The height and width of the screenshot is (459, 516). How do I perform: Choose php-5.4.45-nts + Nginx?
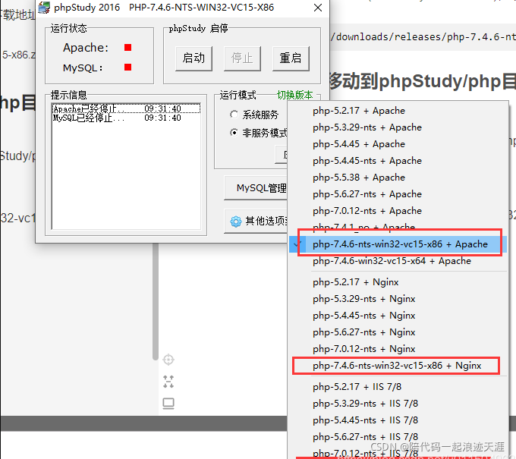(398, 316)
